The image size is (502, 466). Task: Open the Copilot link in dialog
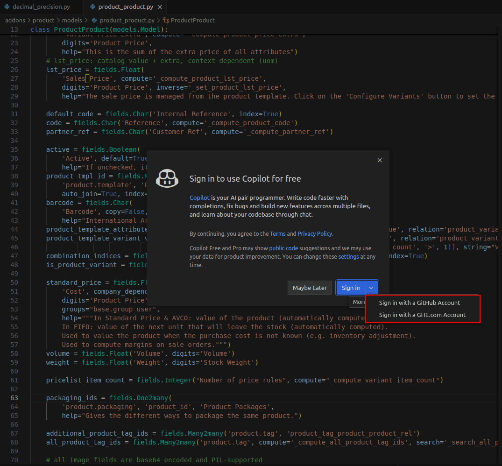199,198
